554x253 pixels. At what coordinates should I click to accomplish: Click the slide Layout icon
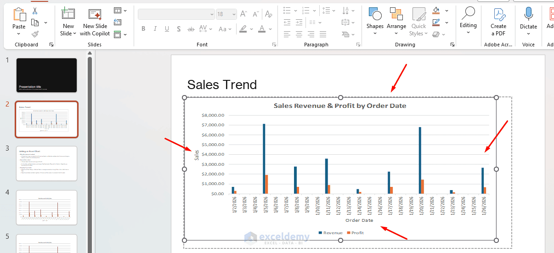coord(118,11)
